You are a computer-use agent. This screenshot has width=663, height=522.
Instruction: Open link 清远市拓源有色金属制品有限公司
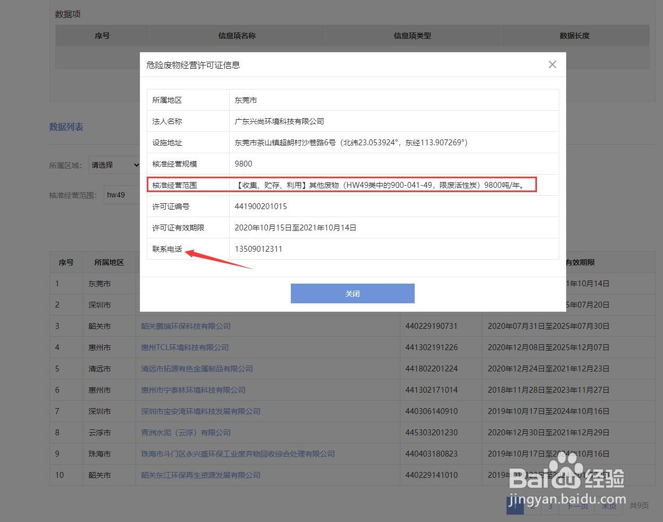point(197,369)
